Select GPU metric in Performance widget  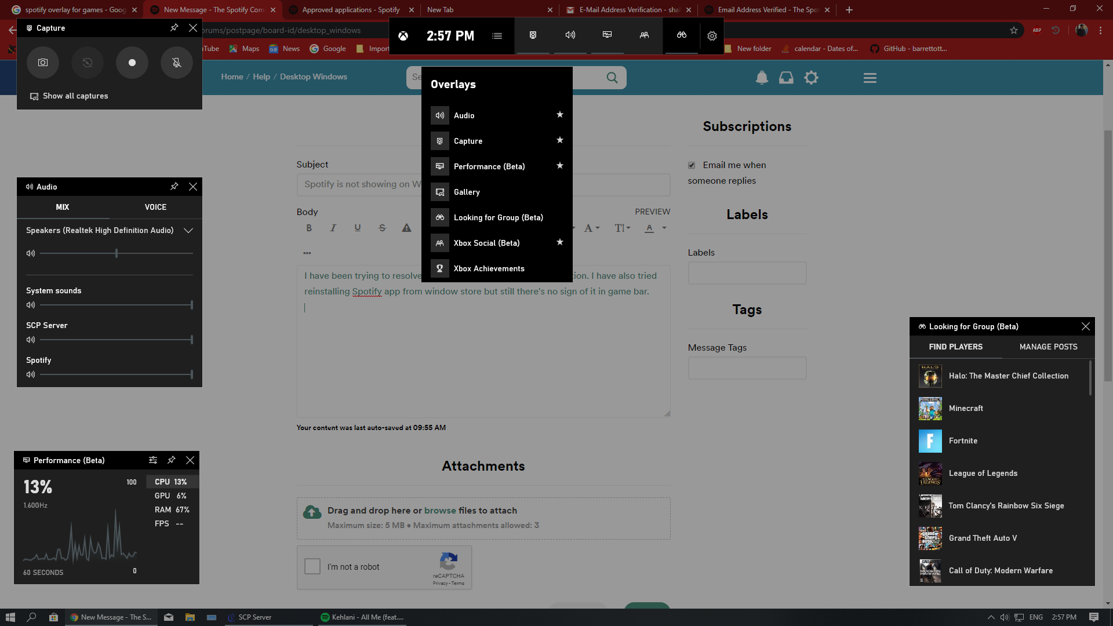pos(172,496)
